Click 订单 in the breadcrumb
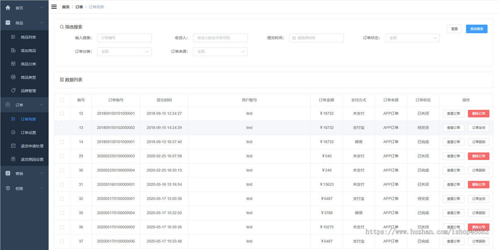The image size is (498, 250). [79, 7]
